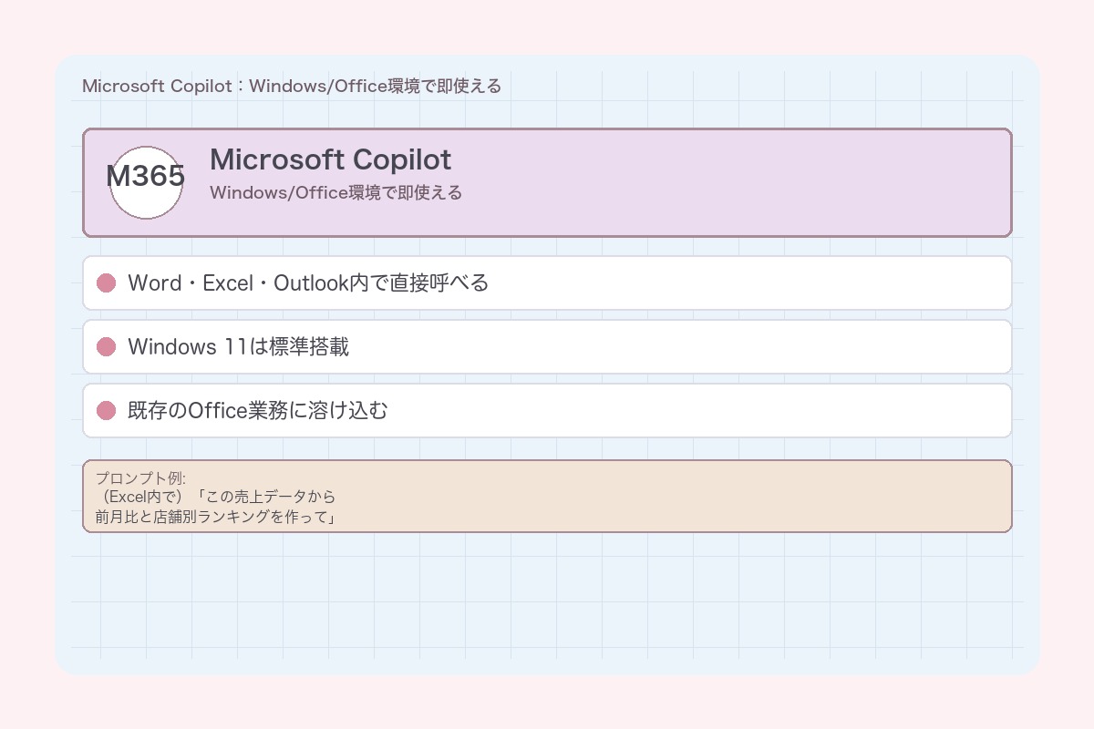Click the pink bullet beside "Word・Excel・Outlook"

106,283
